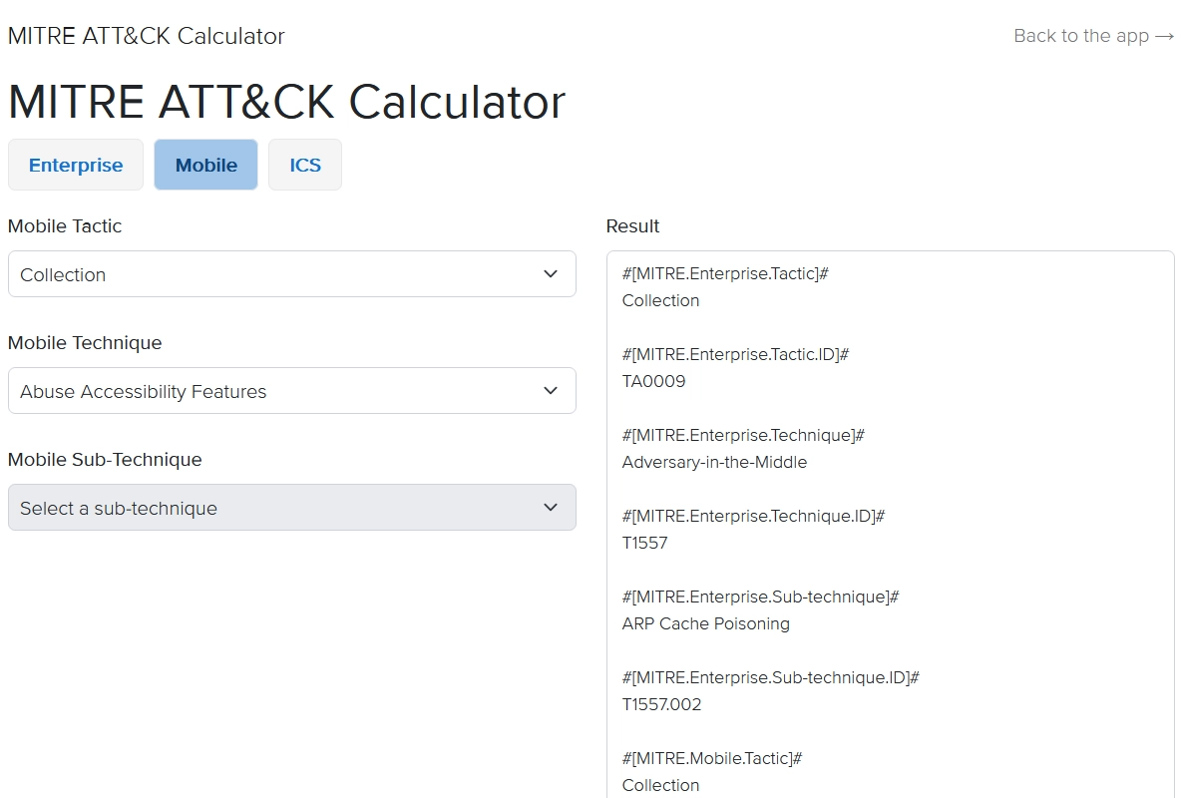The width and height of the screenshot is (1181, 798).
Task: Click the #[MITRE.Enterprise.Technique]# line
Action: click(x=743, y=435)
